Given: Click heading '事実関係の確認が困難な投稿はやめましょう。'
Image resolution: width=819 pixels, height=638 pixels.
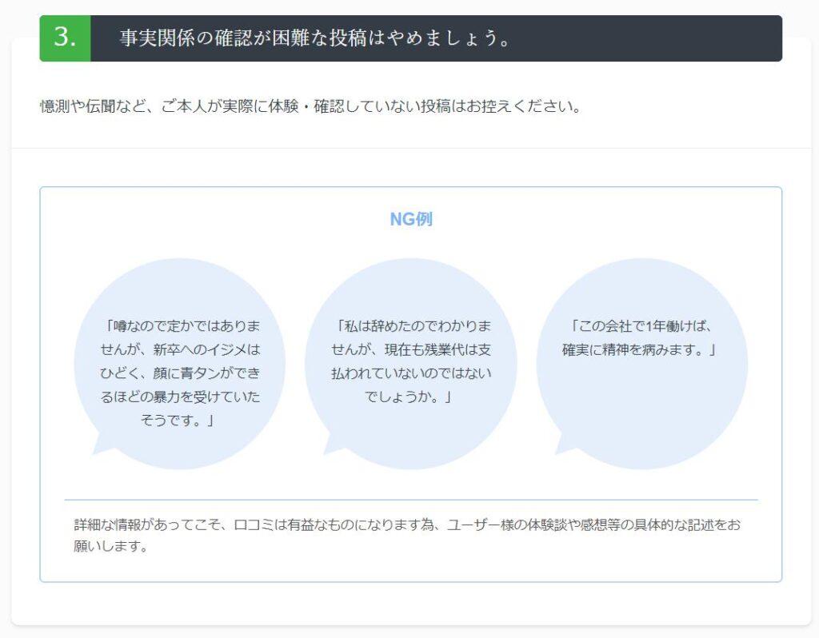Looking at the screenshot, I should click(x=315, y=38).
